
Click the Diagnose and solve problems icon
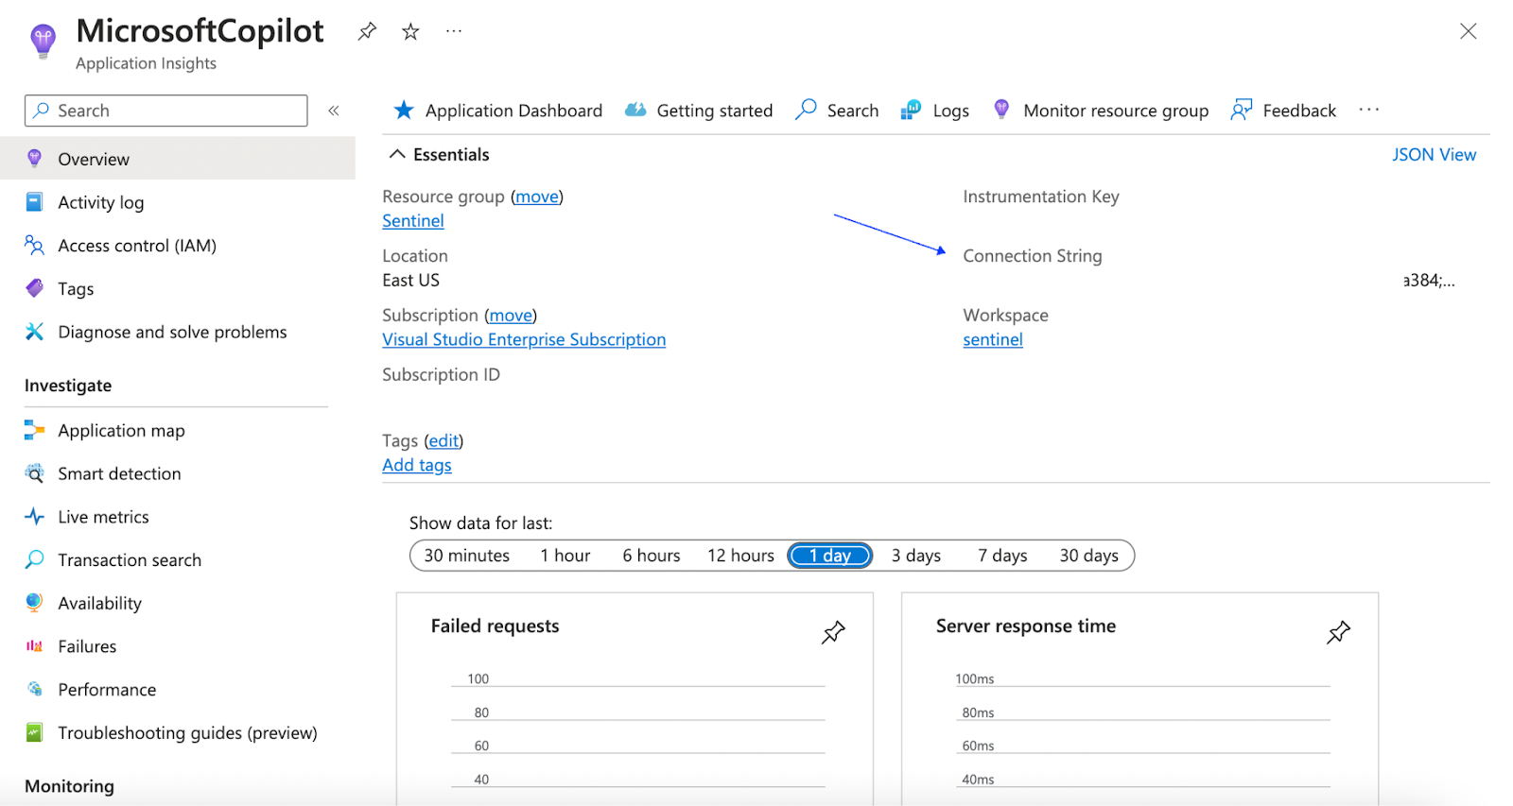(35, 332)
